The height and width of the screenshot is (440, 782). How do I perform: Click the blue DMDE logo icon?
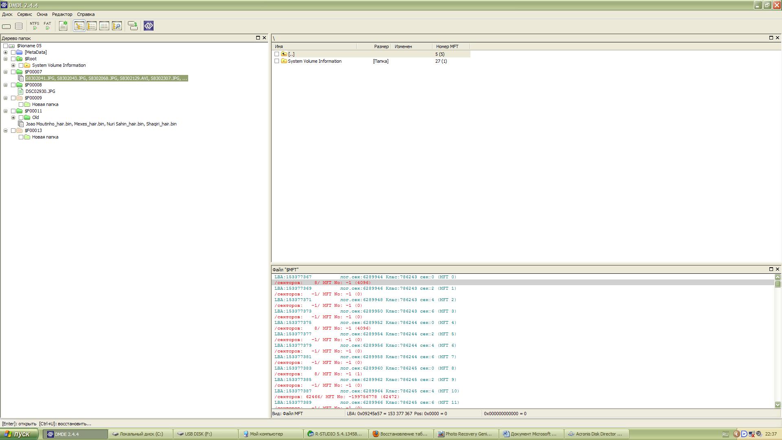pyautogui.click(x=149, y=26)
